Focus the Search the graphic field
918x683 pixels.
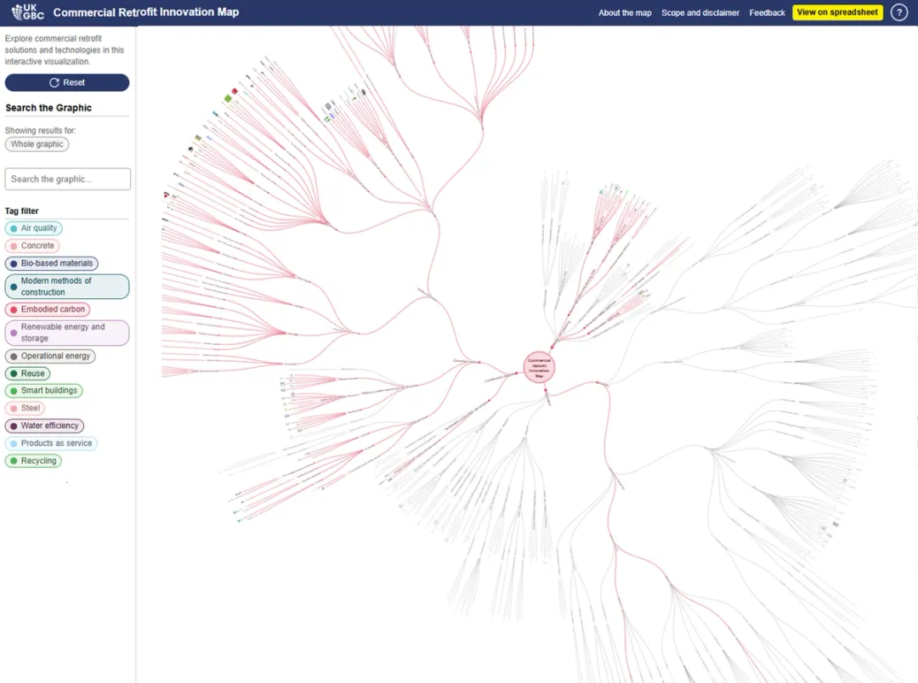(x=67, y=179)
